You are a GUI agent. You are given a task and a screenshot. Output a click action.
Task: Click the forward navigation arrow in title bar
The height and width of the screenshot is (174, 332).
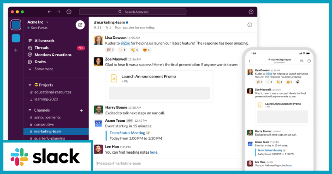point(59,12)
